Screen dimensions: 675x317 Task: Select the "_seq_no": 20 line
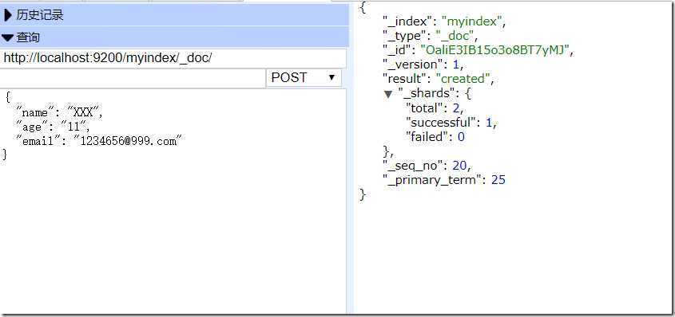pos(427,166)
